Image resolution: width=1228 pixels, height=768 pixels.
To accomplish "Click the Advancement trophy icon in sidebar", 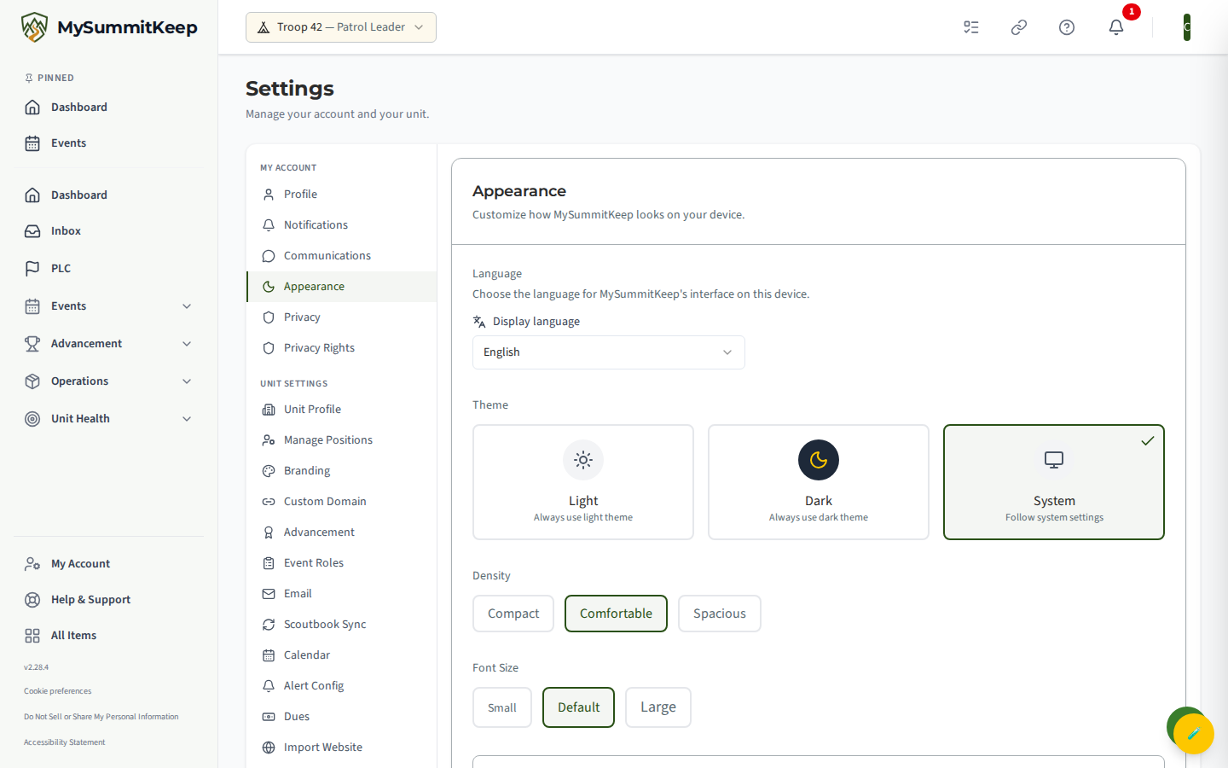I will point(32,344).
